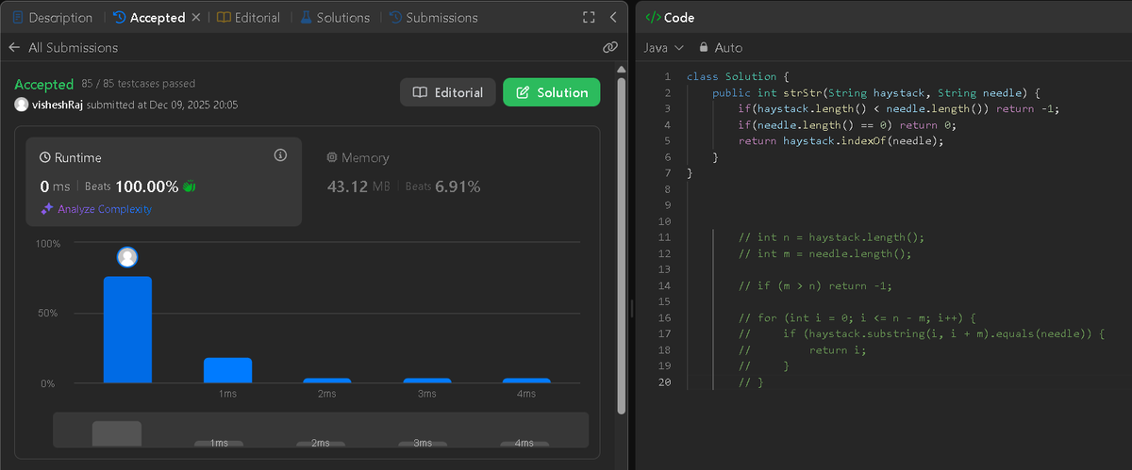Click the 2ms distribution bar
1132x470 pixels.
point(327,381)
